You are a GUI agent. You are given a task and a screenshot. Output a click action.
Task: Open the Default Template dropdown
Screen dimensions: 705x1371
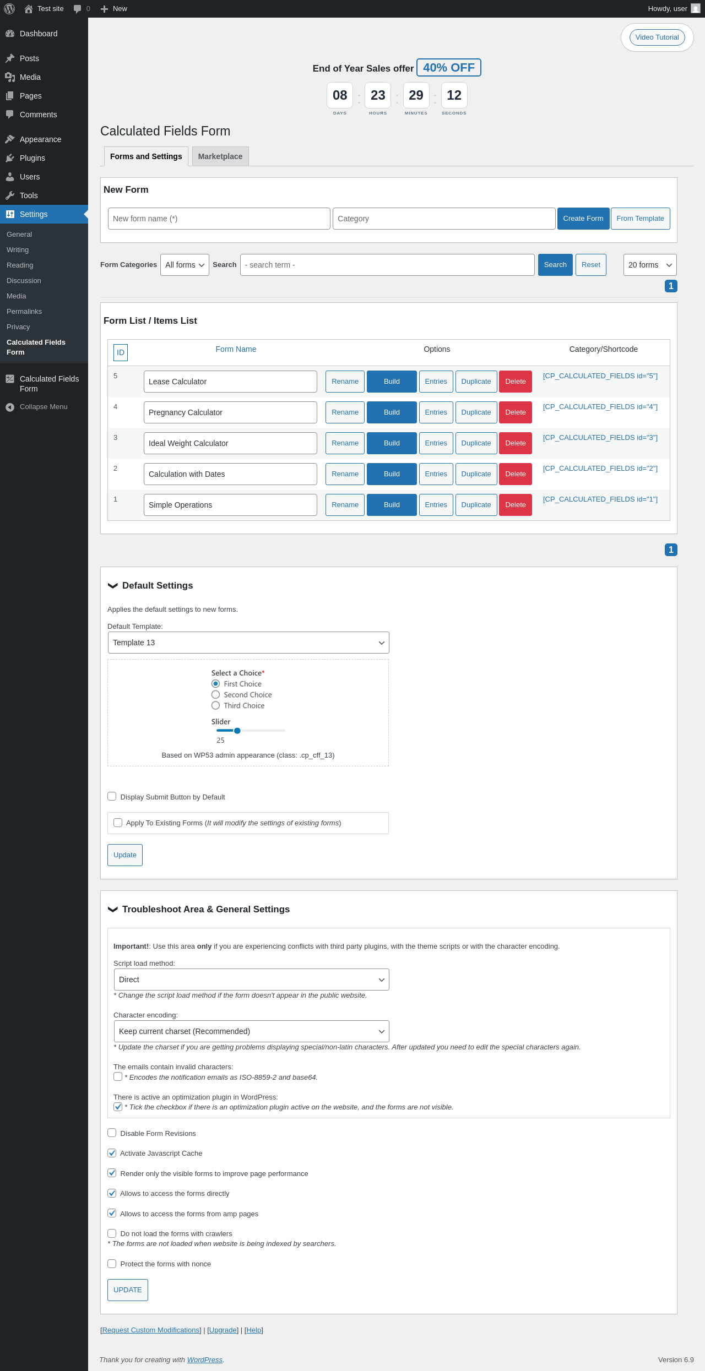point(248,643)
